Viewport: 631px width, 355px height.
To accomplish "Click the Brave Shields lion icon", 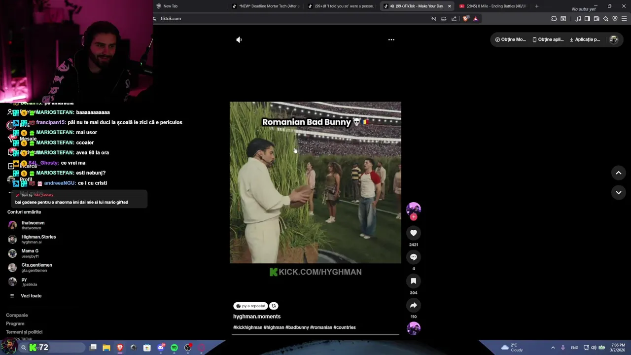I will point(466,19).
